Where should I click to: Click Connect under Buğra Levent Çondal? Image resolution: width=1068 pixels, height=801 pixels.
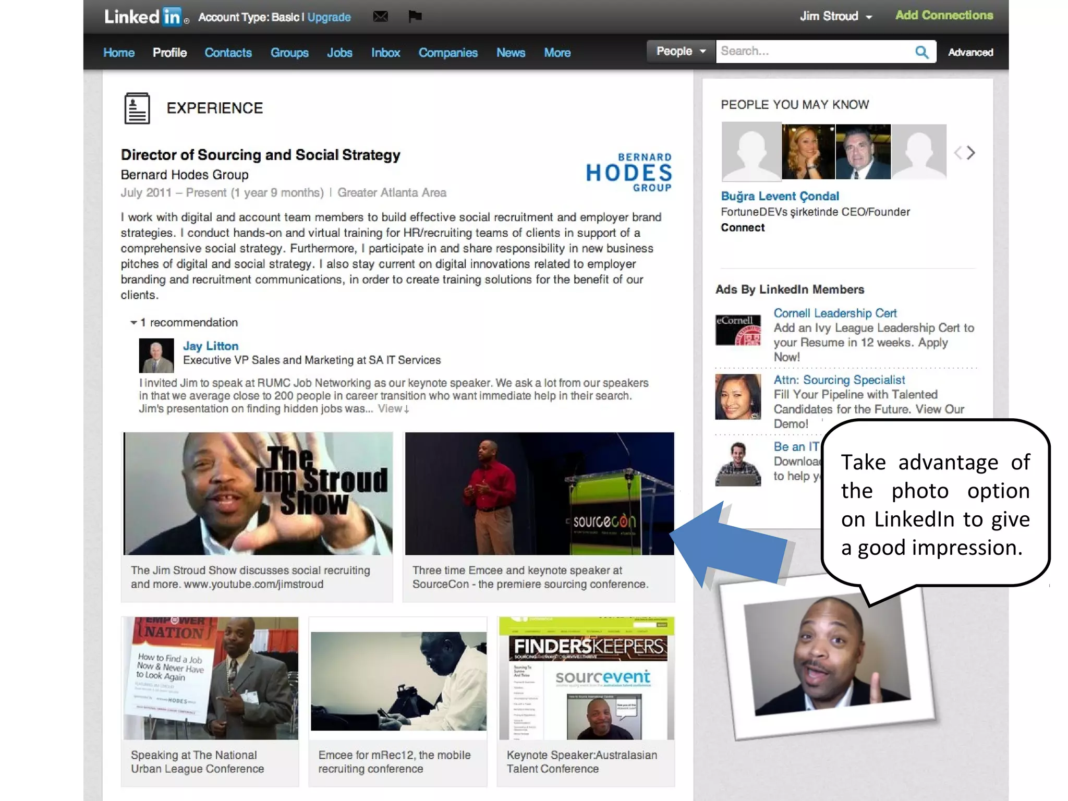point(743,227)
